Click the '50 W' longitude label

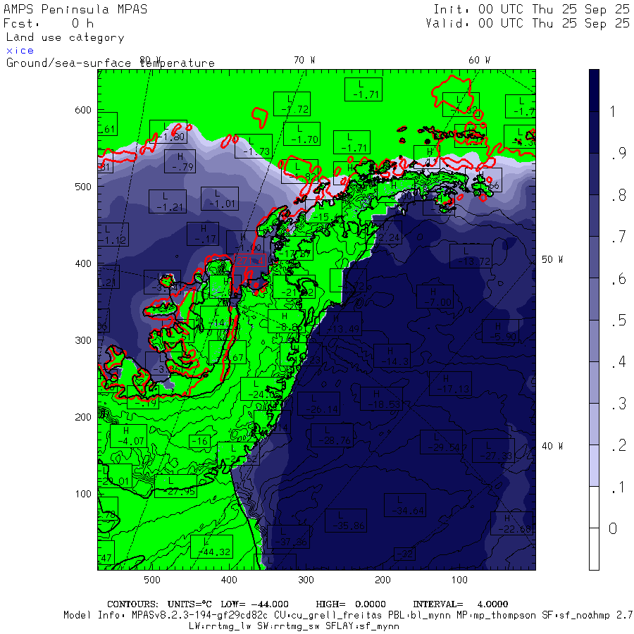click(552, 259)
